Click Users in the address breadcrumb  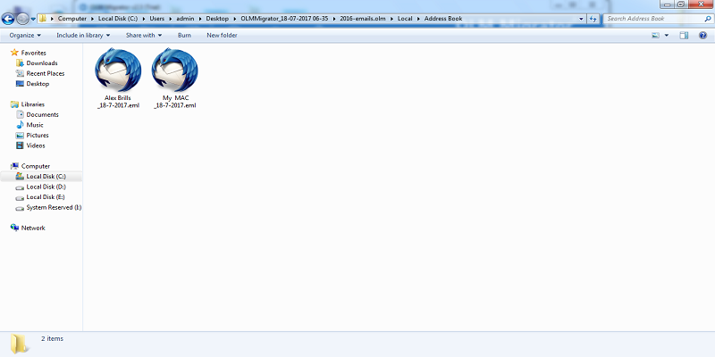click(x=157, y=19)
